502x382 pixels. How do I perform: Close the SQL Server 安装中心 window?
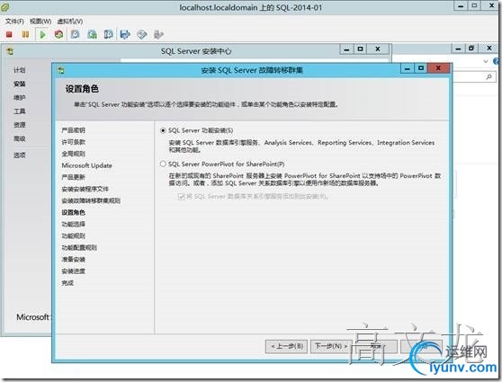click(378, 49)
